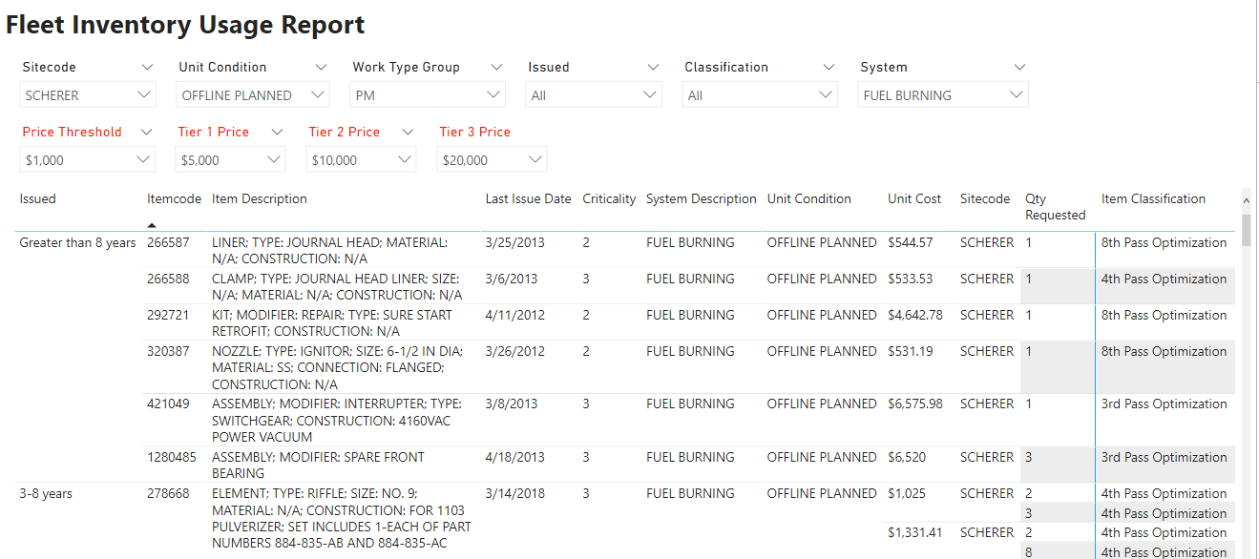1259x559 pixels.
Task: Select the last issue date 3/25/2013
Action: coord(514,243)
